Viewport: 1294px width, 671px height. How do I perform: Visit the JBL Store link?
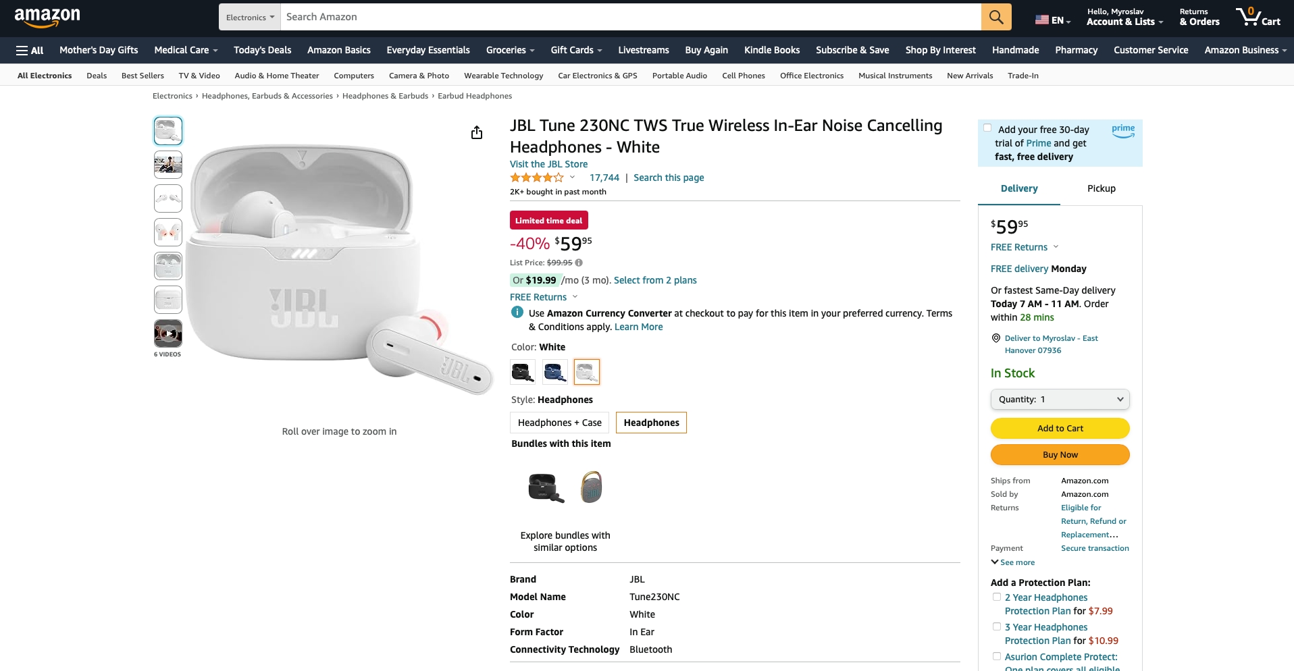click(548, 164)
